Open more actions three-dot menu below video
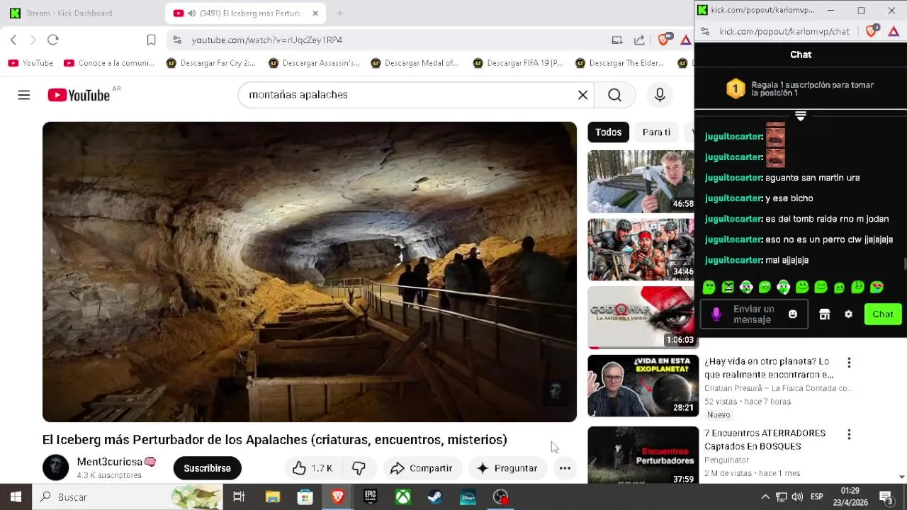This screenshot has width=907, height=510. [565, 468]
